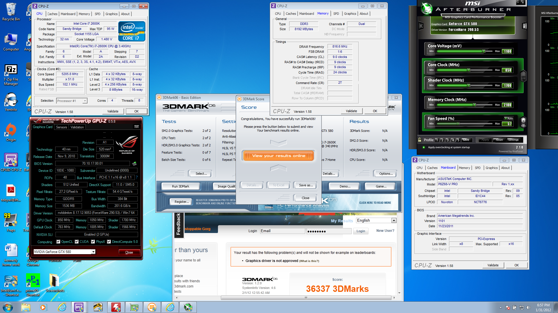The height and width of the screenshot is (313, 558).
Task: Open the Processor #1 selection dropdown
Action: pyautogui.click(x=85, y=101)
